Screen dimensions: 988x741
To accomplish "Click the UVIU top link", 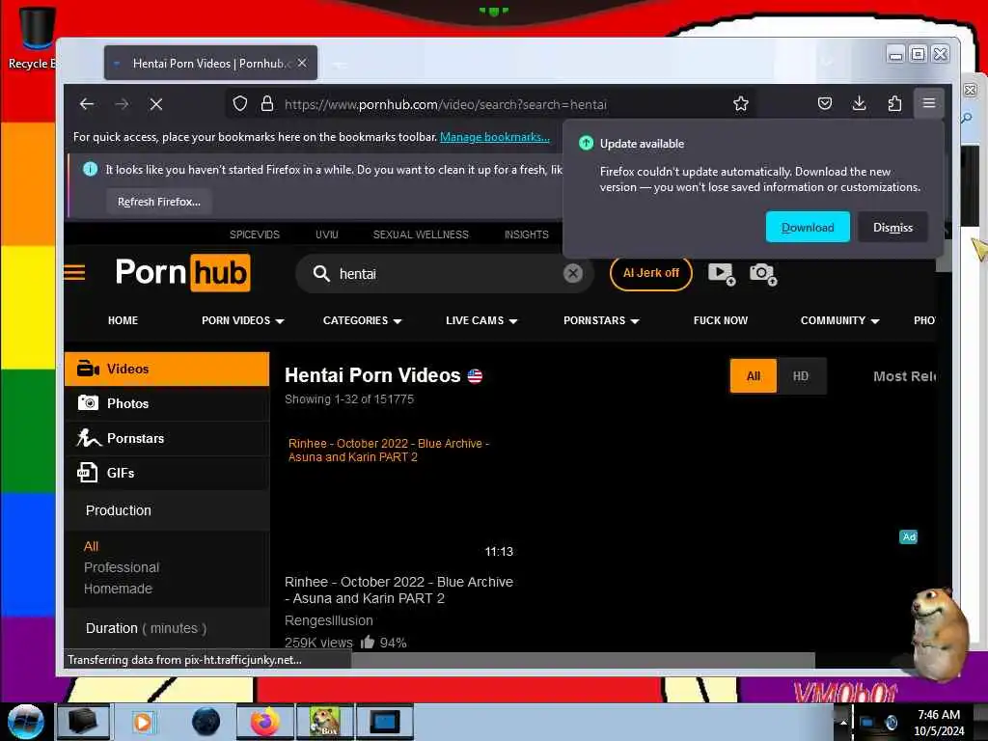I will 327,234.
